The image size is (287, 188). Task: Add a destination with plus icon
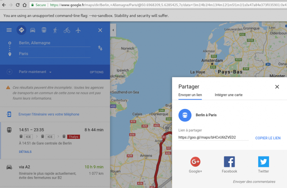pos(10,72)
